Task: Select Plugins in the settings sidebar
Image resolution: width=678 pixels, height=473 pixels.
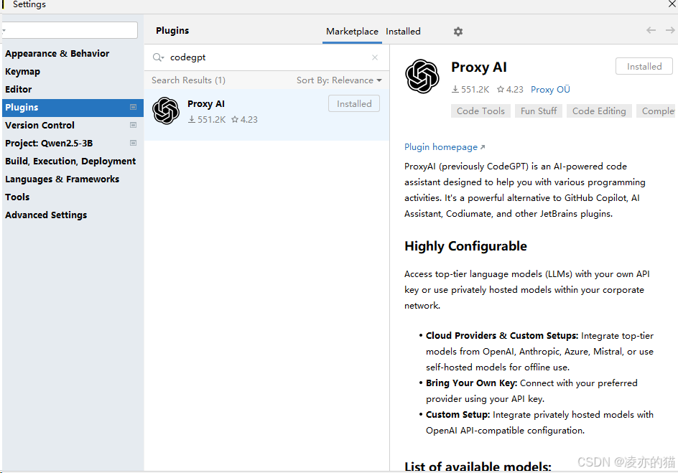Action: pyautogui.click(x=73, y=107)
